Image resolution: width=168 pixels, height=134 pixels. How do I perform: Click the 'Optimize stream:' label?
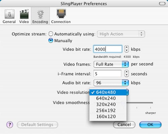pyautogui.click(x=29, y=34)
